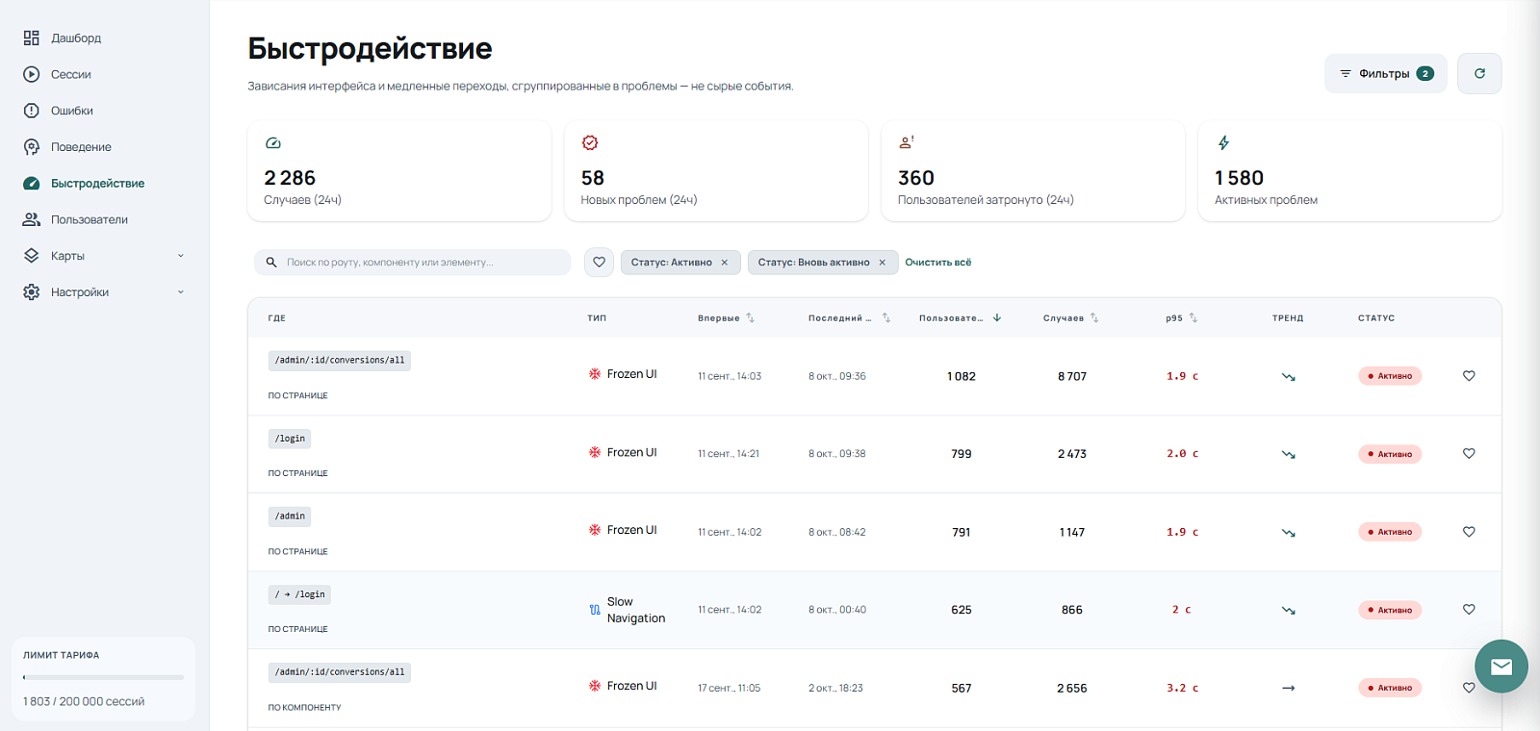Favorite the /admin/:id/conversions/all page row

click(x=1469, y=376)
